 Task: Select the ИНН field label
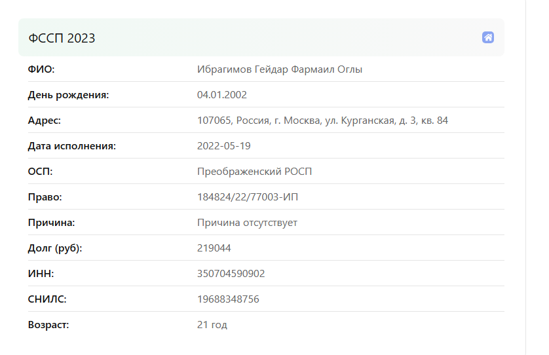41,273
